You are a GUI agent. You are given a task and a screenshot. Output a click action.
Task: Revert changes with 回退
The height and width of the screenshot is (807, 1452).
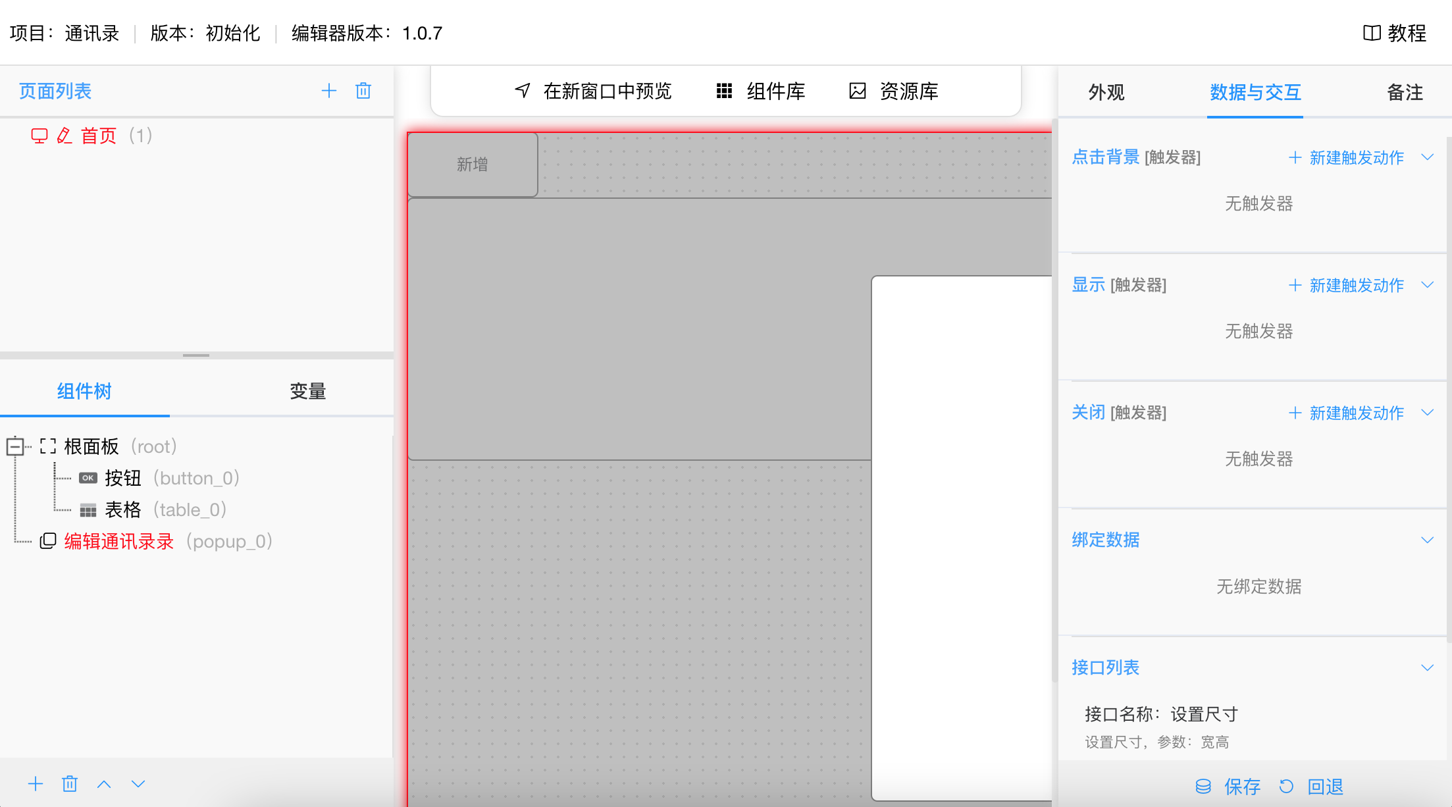pos(1311,787)
